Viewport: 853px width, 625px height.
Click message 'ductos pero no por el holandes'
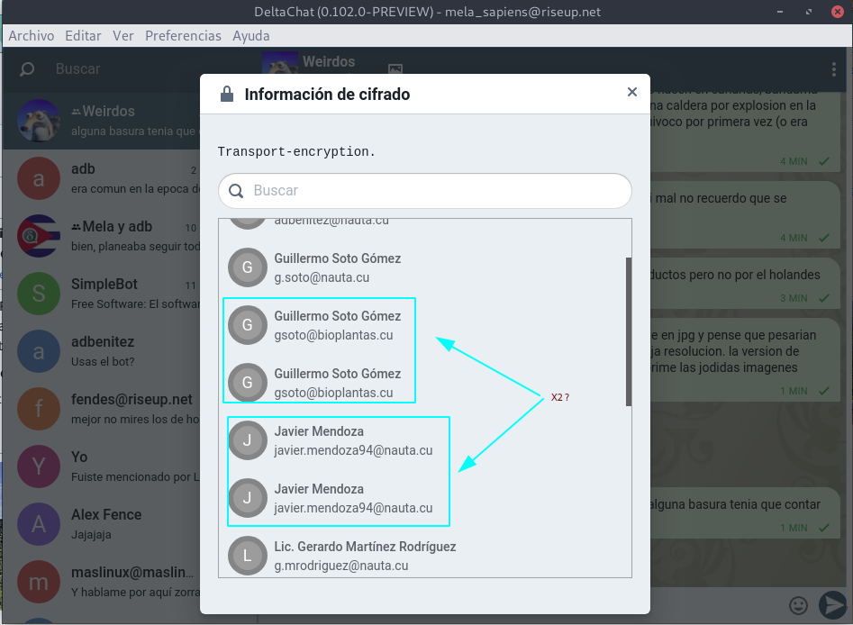(x=745, y=284)
